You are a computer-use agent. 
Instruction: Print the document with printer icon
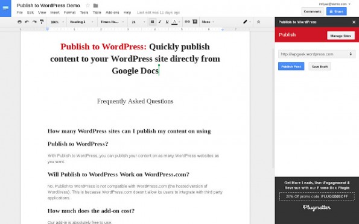click(x=19, y=22)
